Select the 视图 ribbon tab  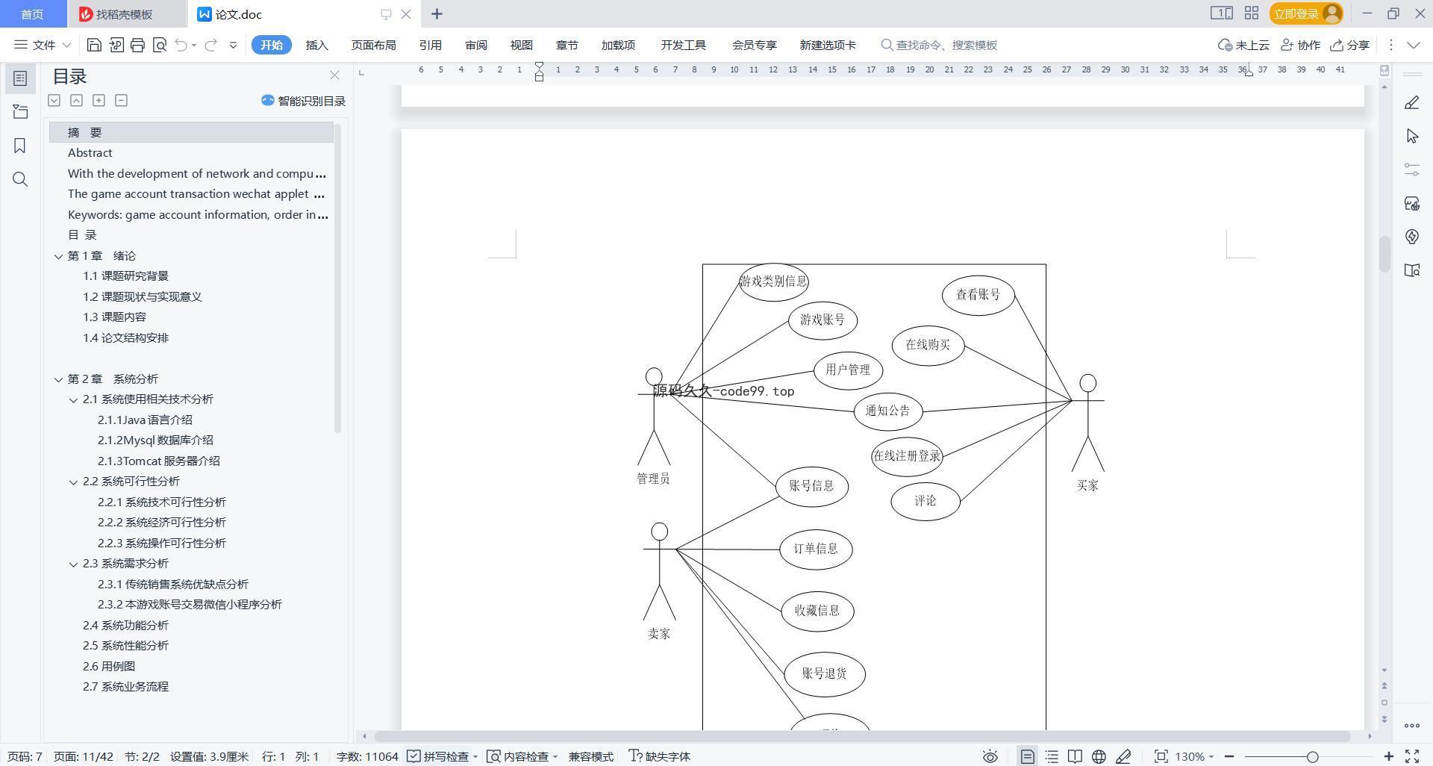click(x=521, y=45)
